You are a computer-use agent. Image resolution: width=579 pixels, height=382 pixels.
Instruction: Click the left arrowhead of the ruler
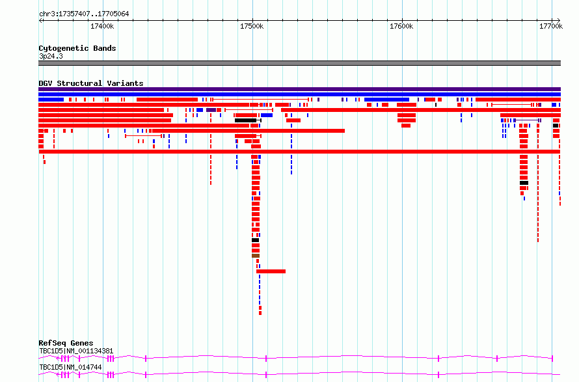40,21
